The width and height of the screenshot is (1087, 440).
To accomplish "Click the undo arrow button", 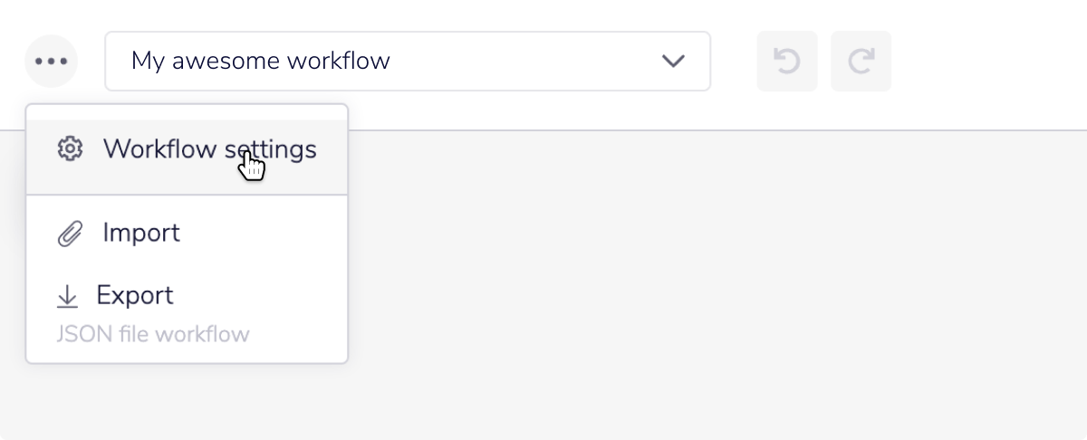I will (x=786, y=62).
